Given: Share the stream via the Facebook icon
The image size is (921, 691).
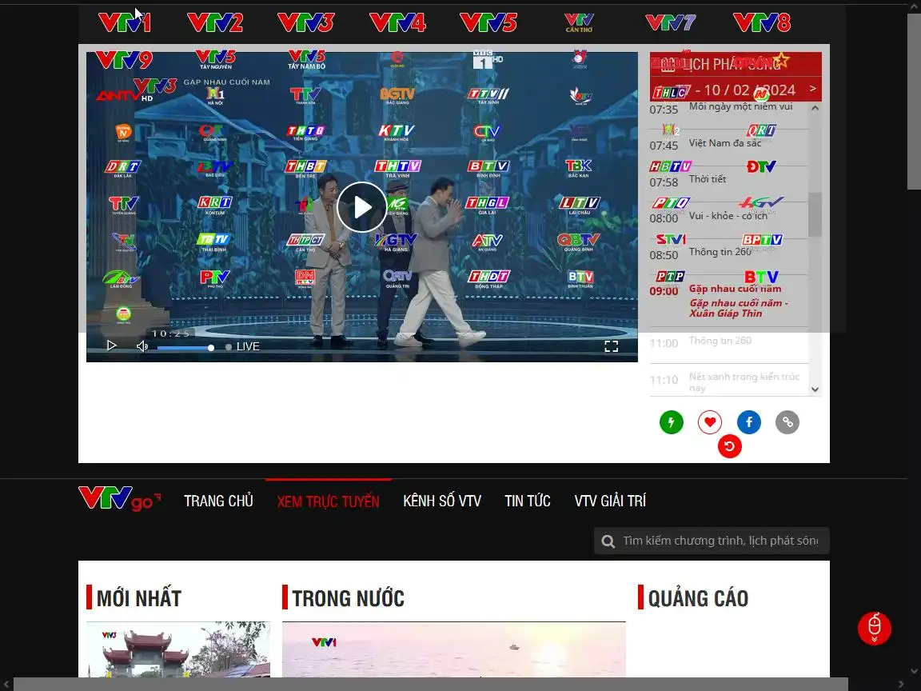Looking at the screenshot, I should pyautogui.click(x=749, y=422).
